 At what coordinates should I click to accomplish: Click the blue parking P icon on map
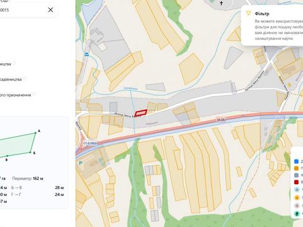[80, 163]
